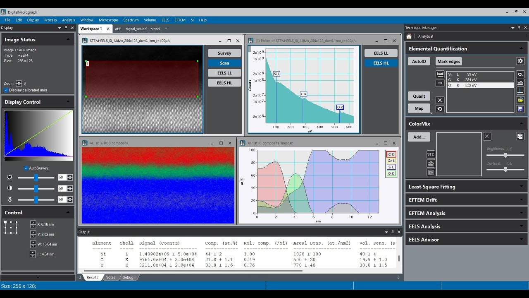The height and width of the screenshot is (298, 529).
Task: Open the Microscope menu
Action: point(108,20)
